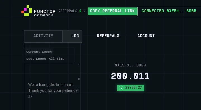The width and height of the screenshot is (201, 110).
Task: Click the line chart fixing notice
Action: (x=53, y=90)
